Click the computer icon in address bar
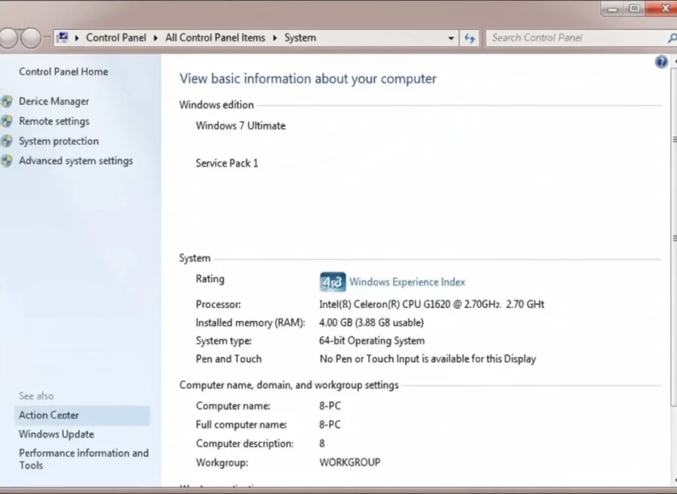This screenshot has width=677, height=494. coord(63,38)
